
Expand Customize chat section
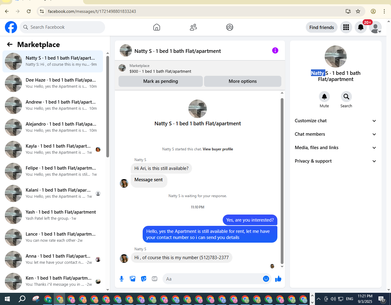[335, 121]
